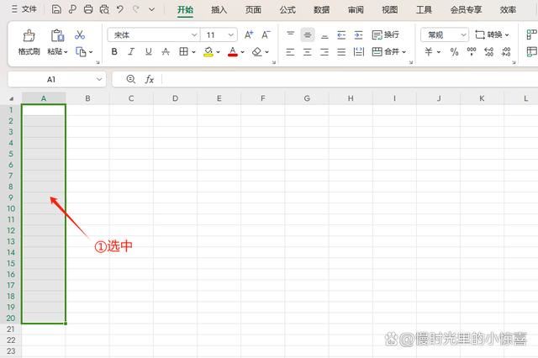Click the Undo arrow
The height and width of the screenshot is (358, 538).
(119, 9)
